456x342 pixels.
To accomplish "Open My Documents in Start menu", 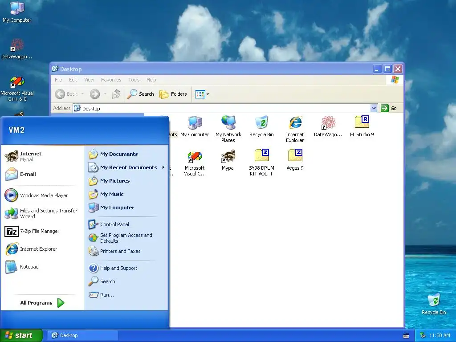I will click(x=127, y=154).
